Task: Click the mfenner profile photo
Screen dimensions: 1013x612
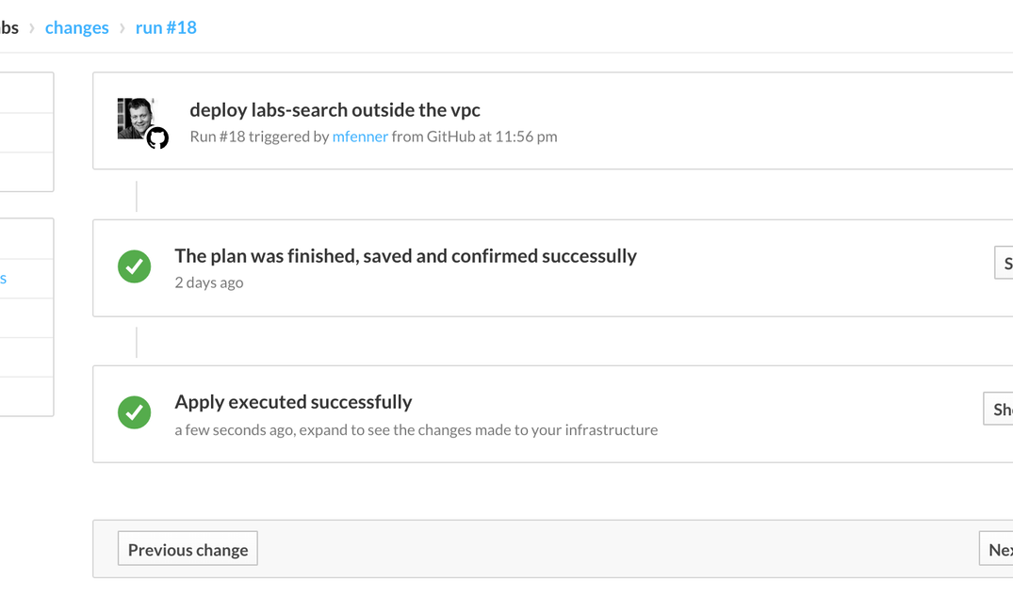Action: tap(134, 116)
